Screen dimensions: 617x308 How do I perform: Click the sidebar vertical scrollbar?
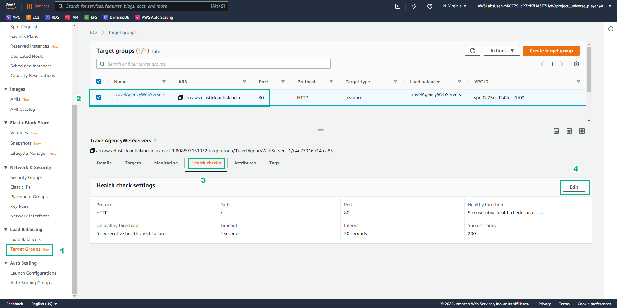pyautogui.click(x=75, y=199)
